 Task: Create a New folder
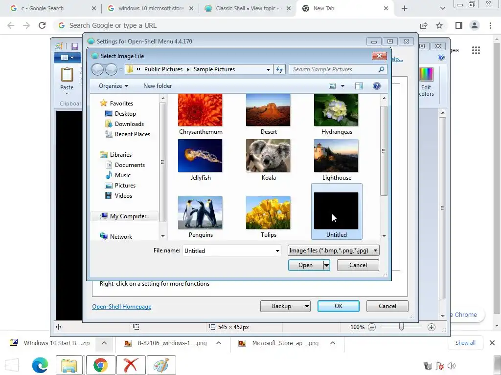point(158,86)
